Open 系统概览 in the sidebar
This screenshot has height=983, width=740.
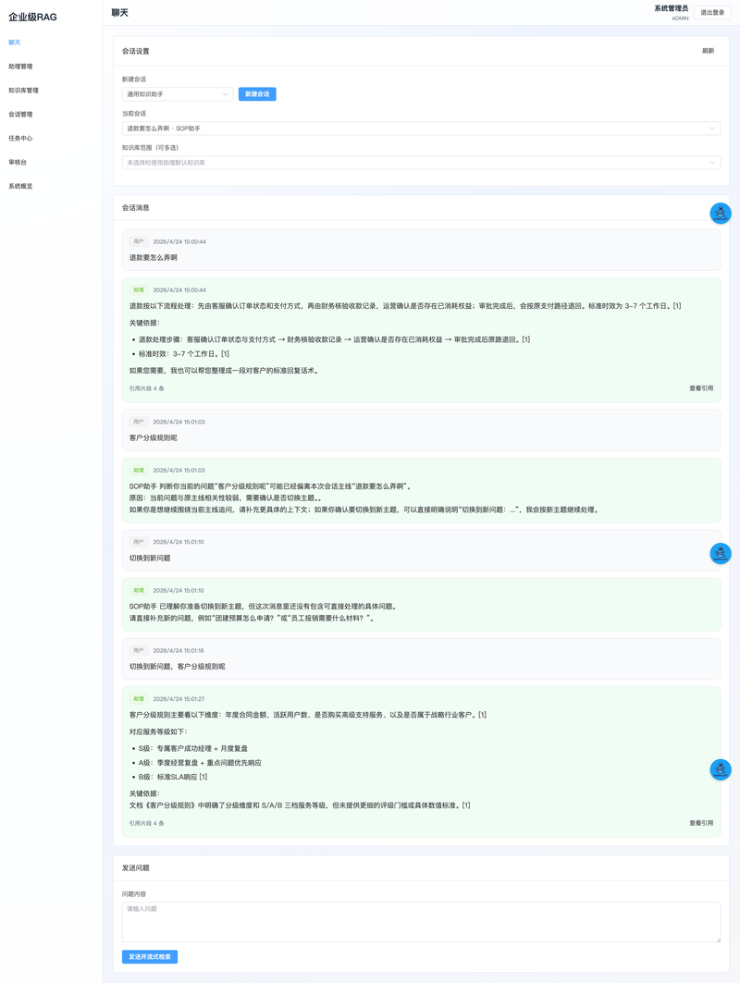[x=20, y=186]
